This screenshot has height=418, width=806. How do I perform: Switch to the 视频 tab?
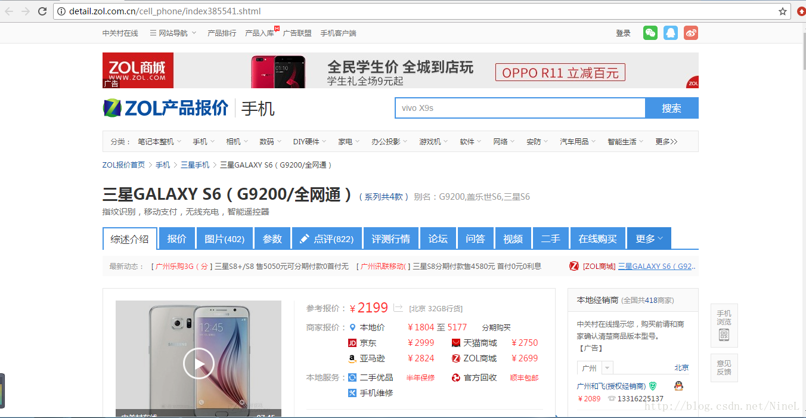513,239
